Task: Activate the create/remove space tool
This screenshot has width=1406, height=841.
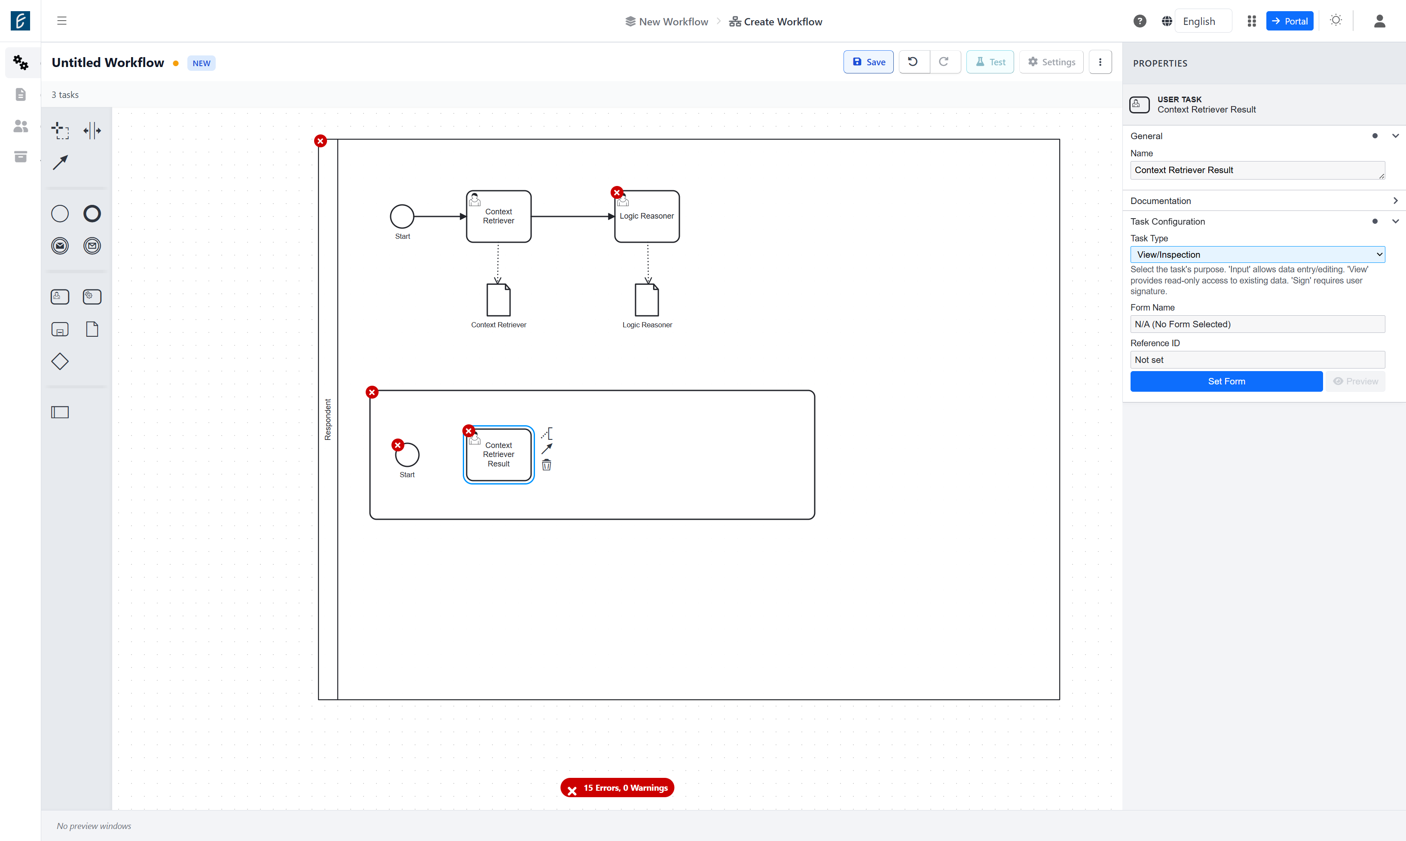Action: 92,130
